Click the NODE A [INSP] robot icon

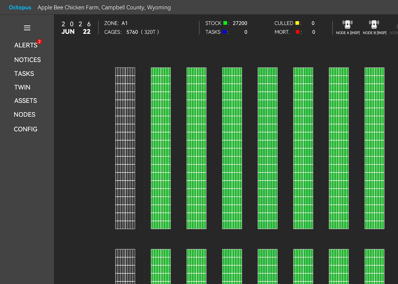[348, 24]
